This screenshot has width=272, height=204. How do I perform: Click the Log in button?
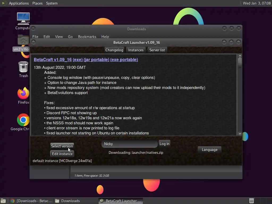pyautogui.click(x=164, y=144)
